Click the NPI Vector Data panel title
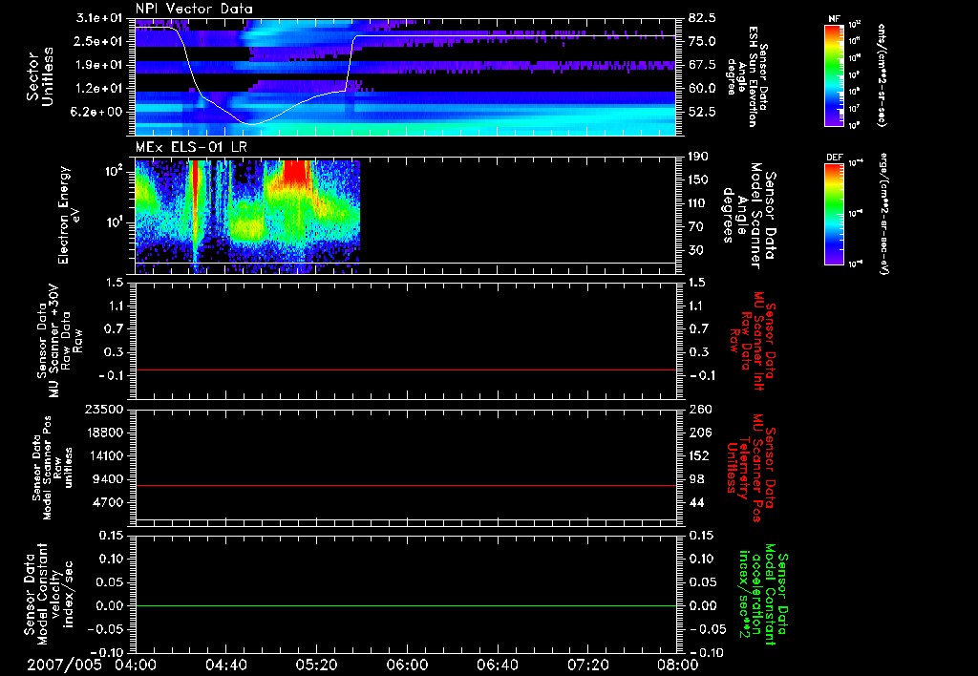Viewport: 978px width, 676px height. 194,9
